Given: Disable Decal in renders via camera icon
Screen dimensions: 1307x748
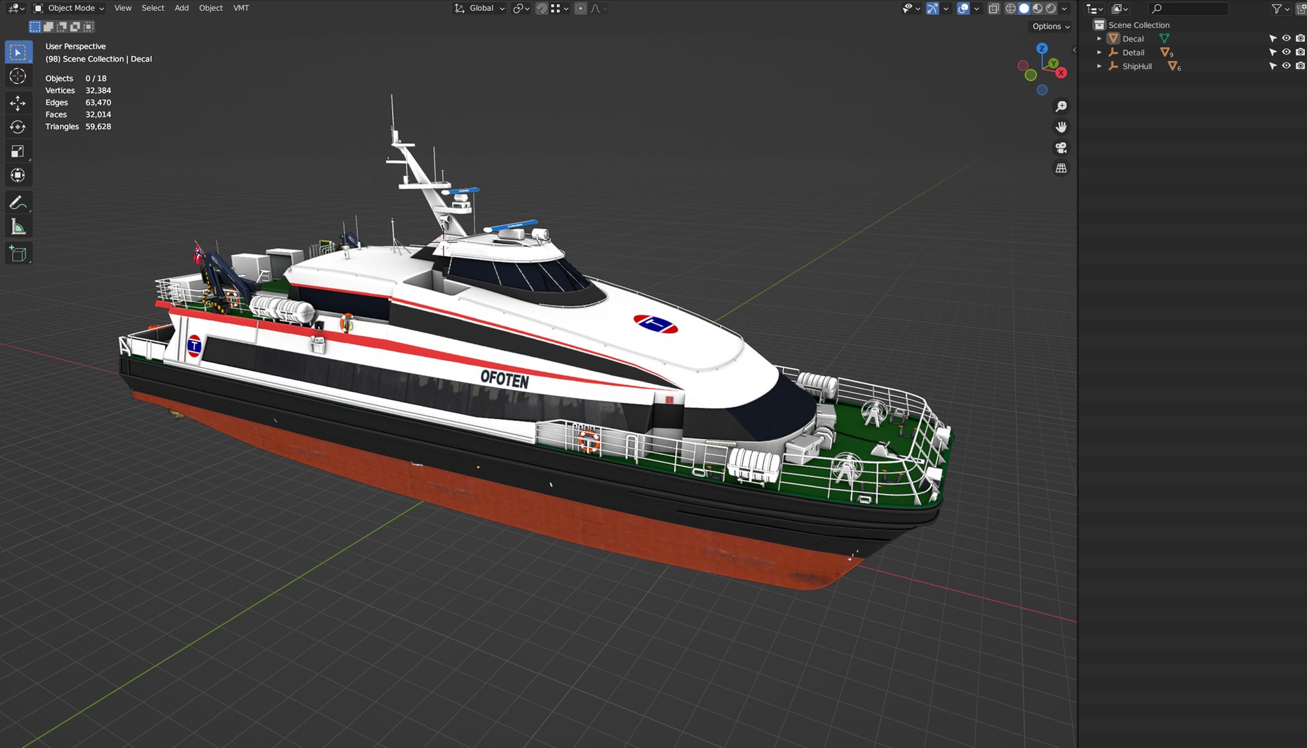Looking at the screenshot, I should pos(1300,39).
